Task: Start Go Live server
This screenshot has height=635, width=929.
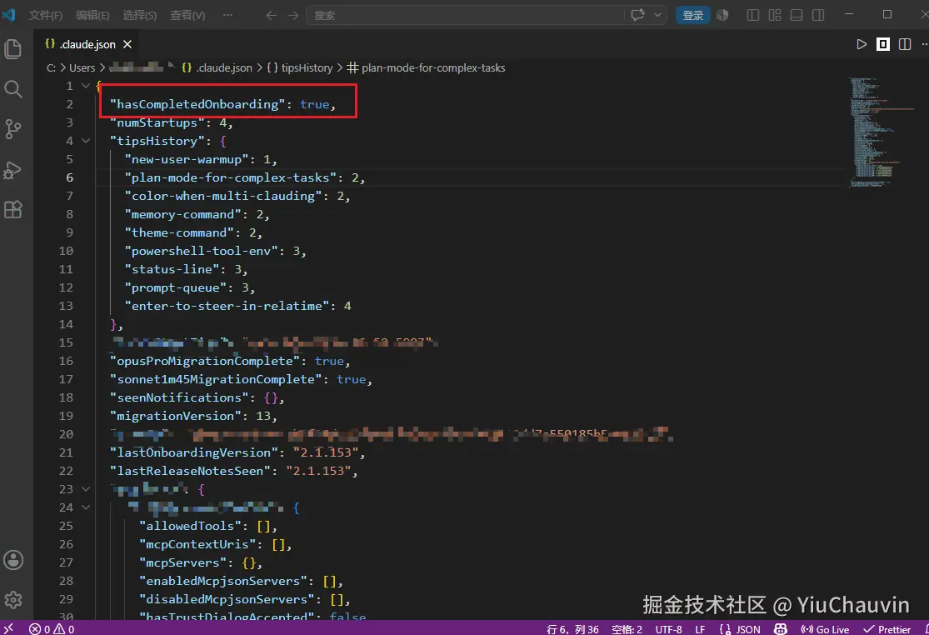Action: click(x=825, y=628)
